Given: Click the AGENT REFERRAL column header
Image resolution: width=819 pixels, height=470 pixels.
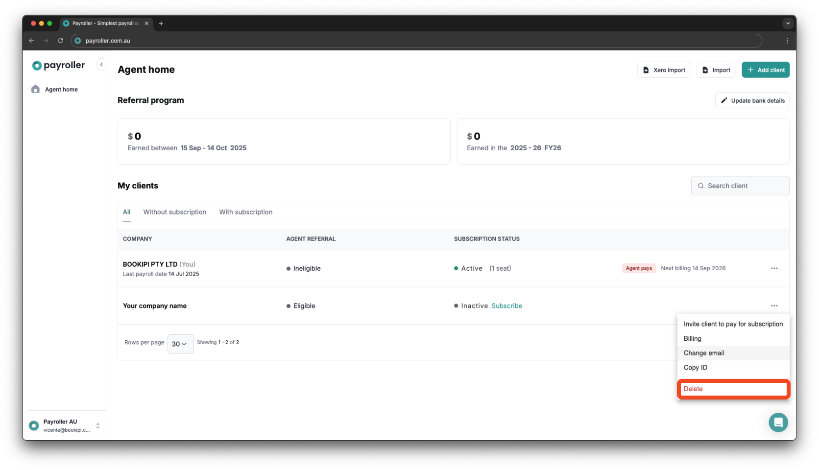Looking at the screenshot, I should (311, 239).
